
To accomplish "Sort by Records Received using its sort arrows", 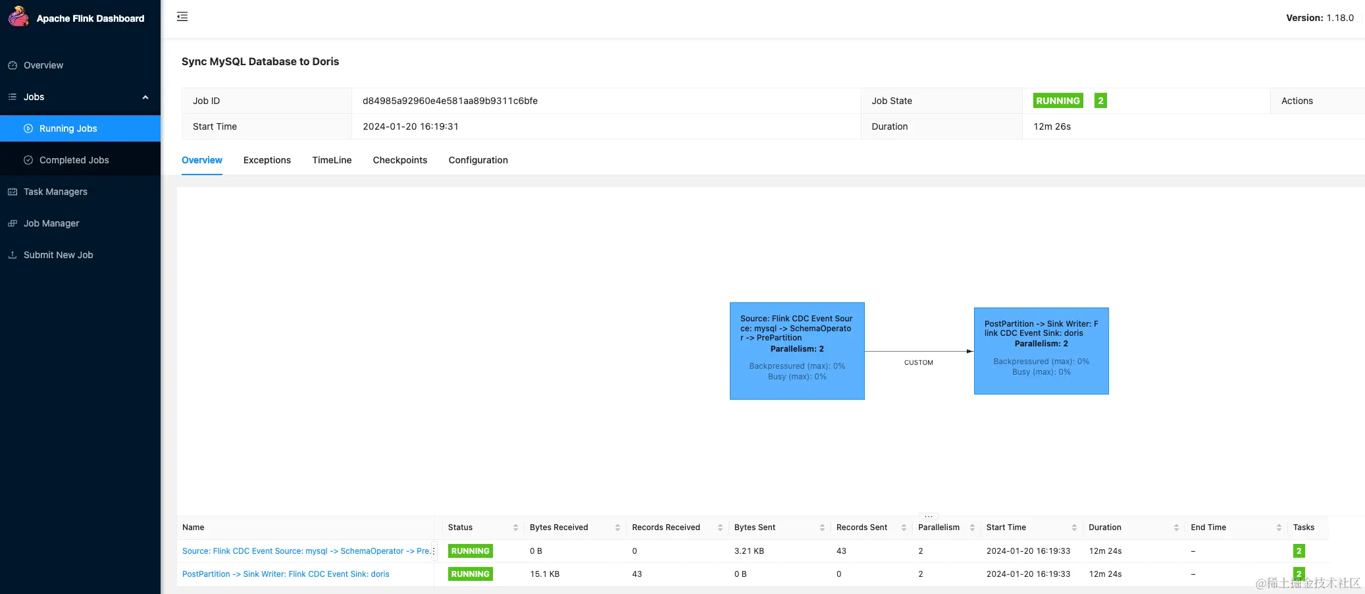I will [720, 527].
